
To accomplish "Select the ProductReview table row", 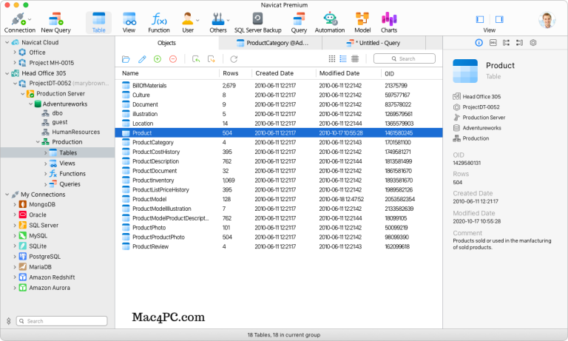I will point(279,246).
